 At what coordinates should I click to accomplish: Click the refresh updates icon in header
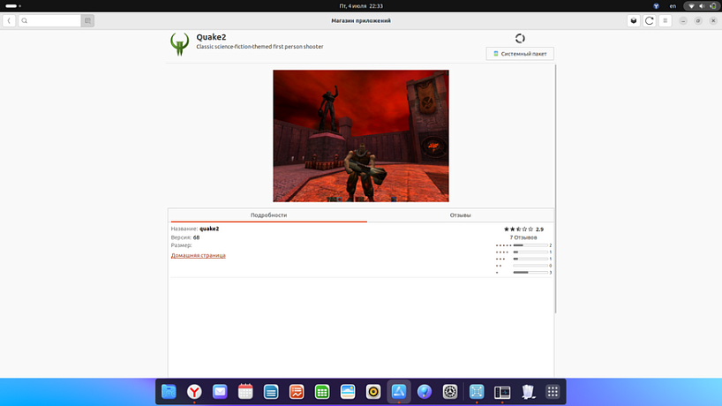(x=650, y=20)
